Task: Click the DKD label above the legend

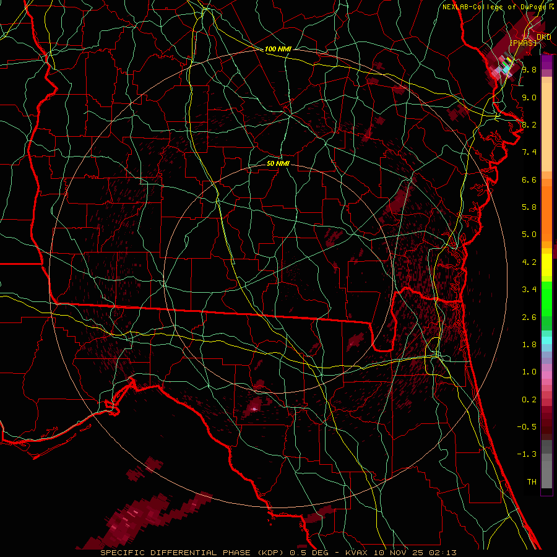Action: click(543, 37)
